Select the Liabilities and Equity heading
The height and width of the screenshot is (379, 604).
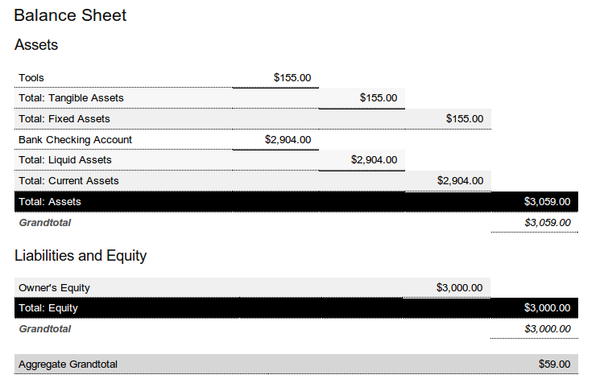pyautogui.click(x=81, y=256)
